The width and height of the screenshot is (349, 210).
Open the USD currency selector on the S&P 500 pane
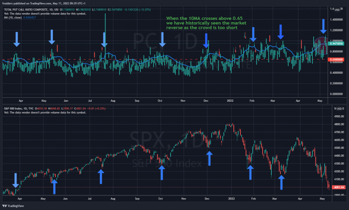coord(339,109)
